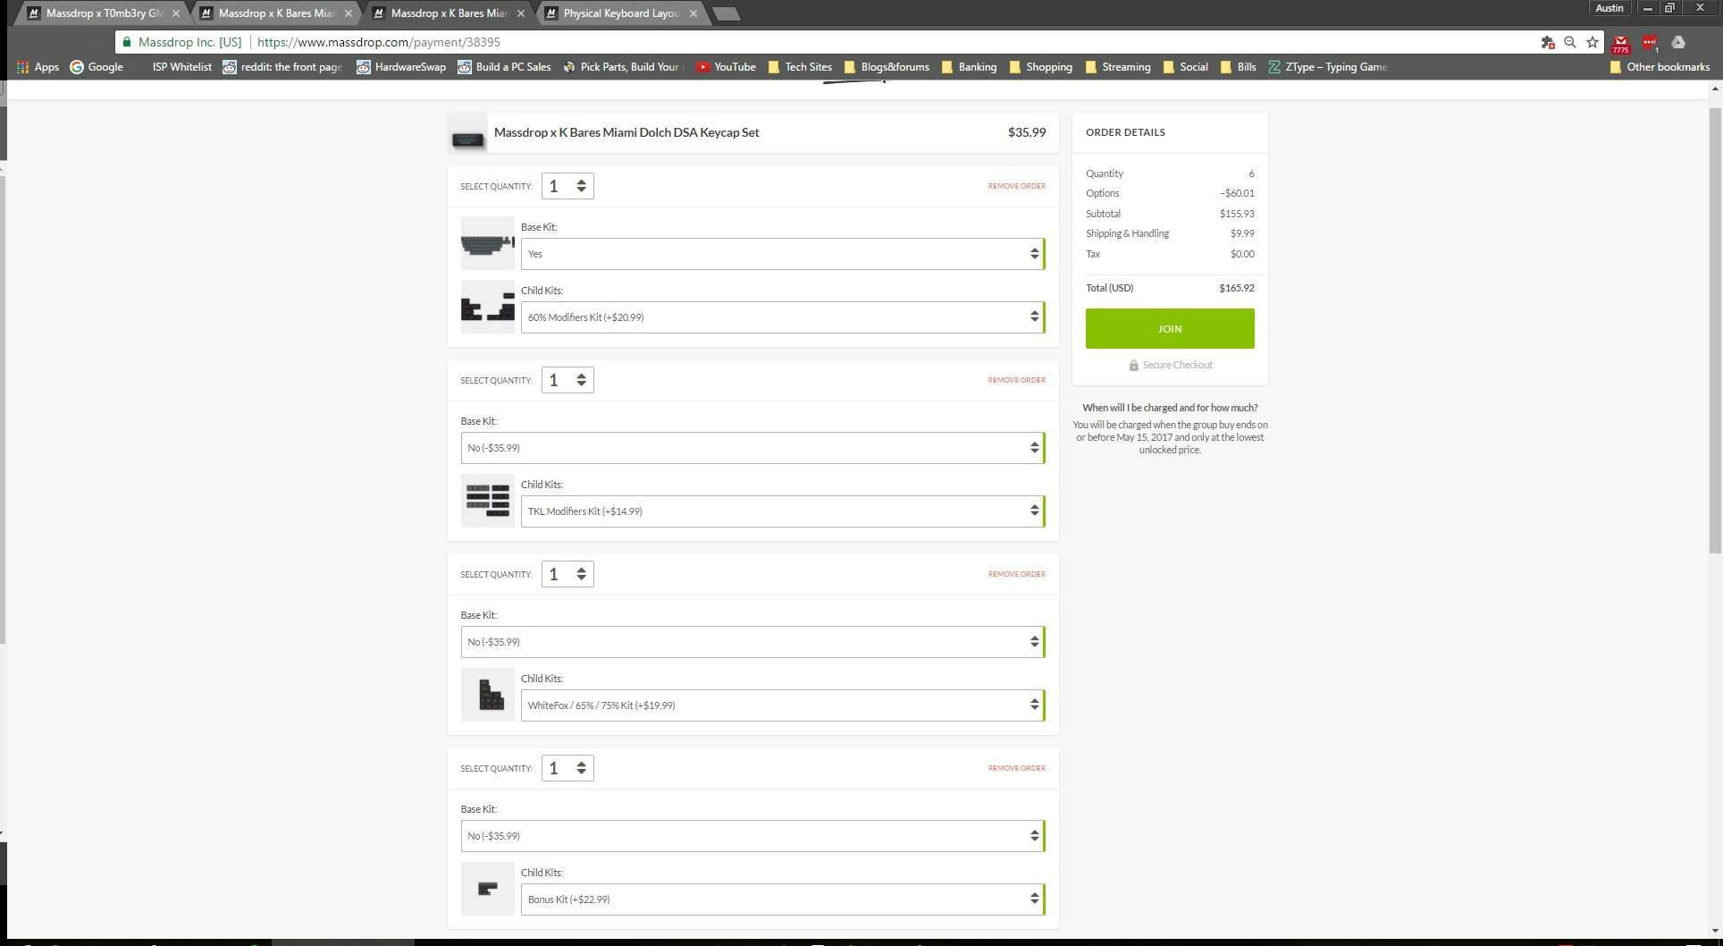1723x946 pixels.
Task: Open the Other bookmarks folder
Action: [1659, 67]
